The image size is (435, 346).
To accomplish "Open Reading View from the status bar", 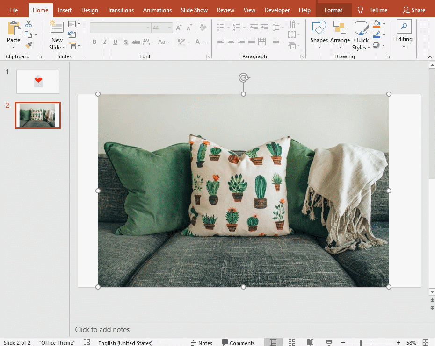I will pos(311,342).
